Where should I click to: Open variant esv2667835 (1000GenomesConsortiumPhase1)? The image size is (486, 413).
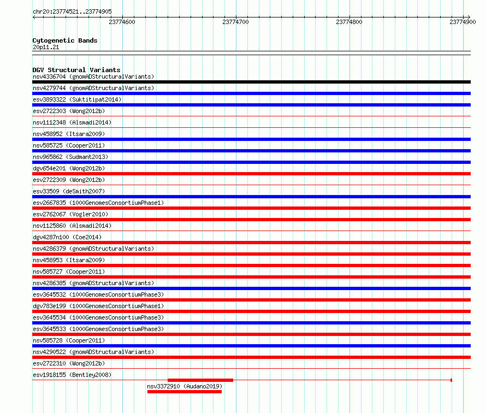98,203
